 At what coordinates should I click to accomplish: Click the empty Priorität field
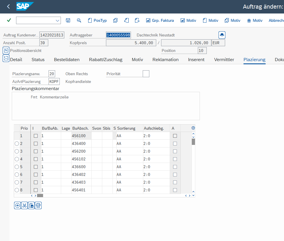pos(146,74)
